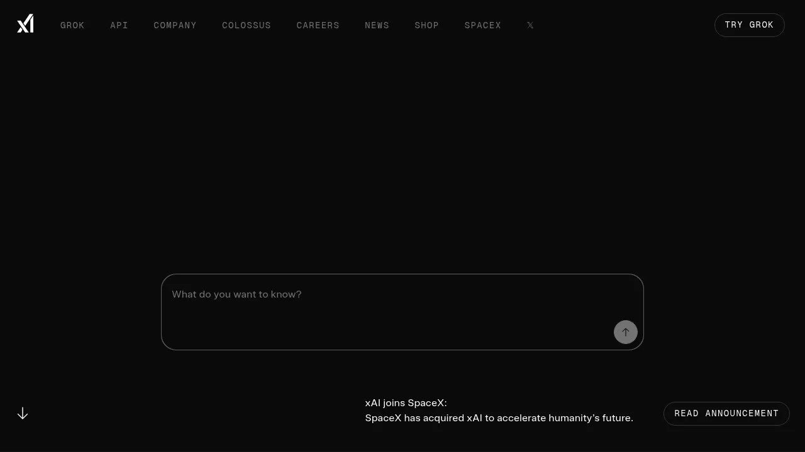Image resolution: width=805 pixels, height=452 pixels.
Task: Open the Shop link
Action: click(x=426, y=25)
